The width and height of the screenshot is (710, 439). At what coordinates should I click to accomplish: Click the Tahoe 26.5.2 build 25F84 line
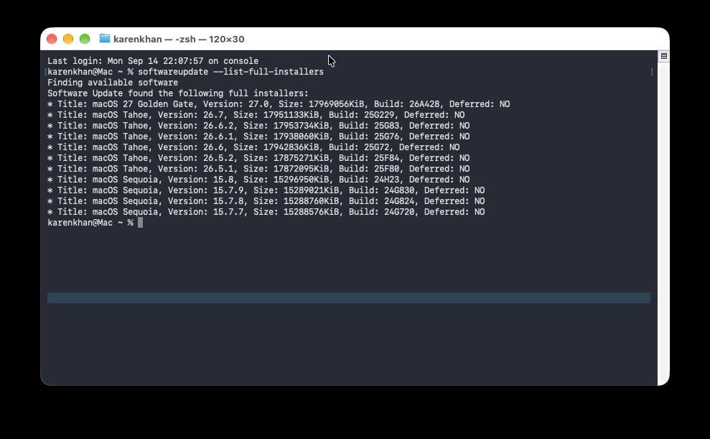coord(258,158)
